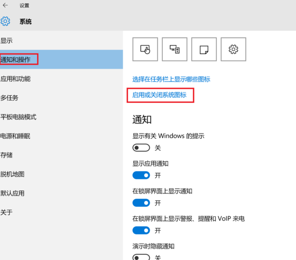The height and width of the screenshot is (260, 296).
Task: Open 通知和操作 settings page
Action: (61, 59)
